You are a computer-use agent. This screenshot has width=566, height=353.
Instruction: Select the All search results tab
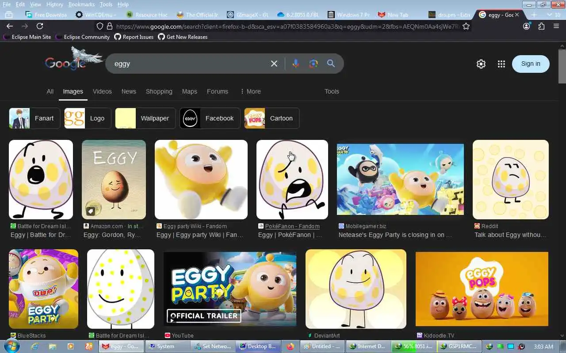(50, 91)
